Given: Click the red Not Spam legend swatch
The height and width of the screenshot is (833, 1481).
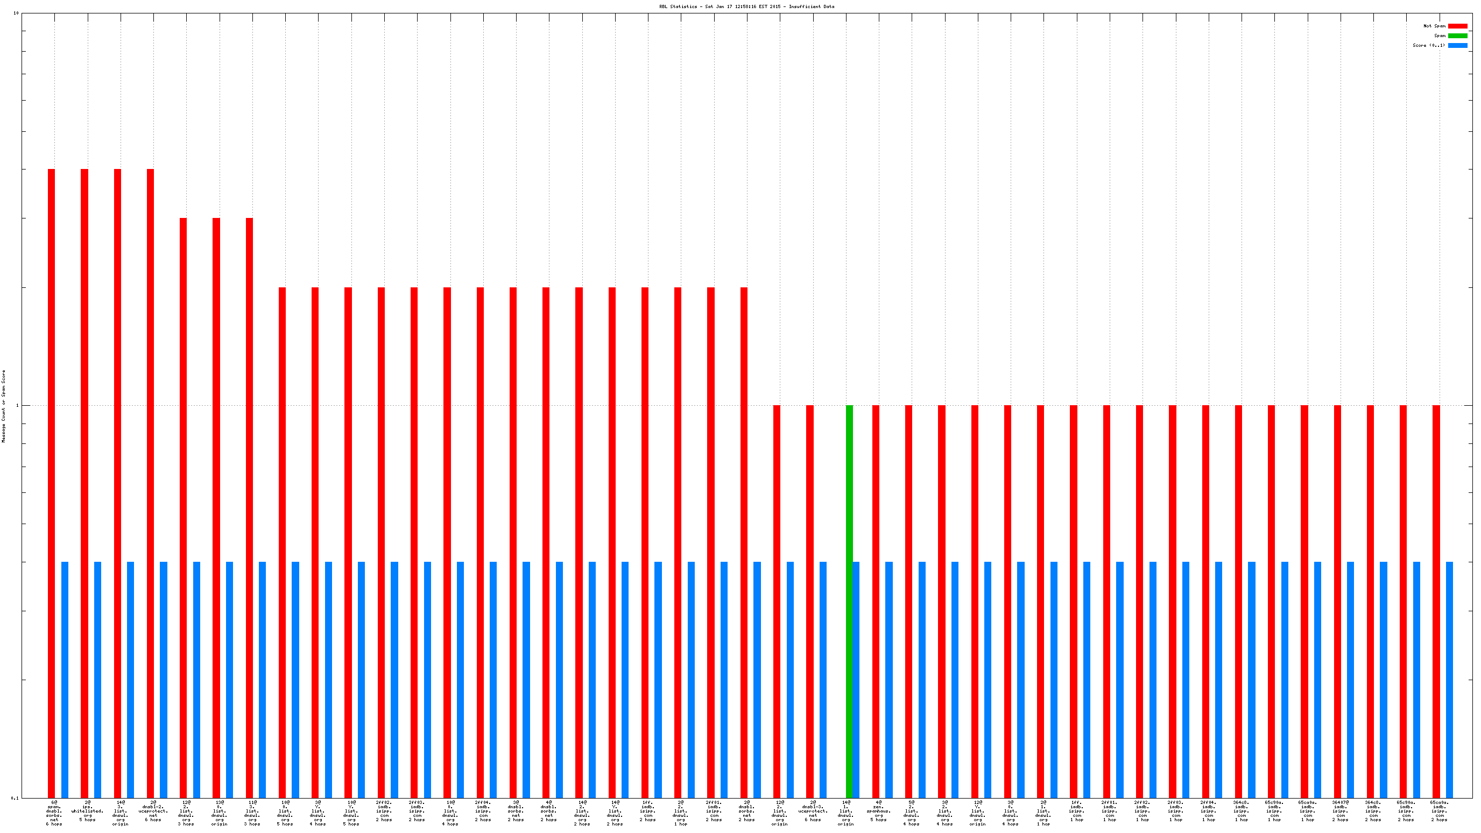Looking at the screenshot, I should 1457,26.
